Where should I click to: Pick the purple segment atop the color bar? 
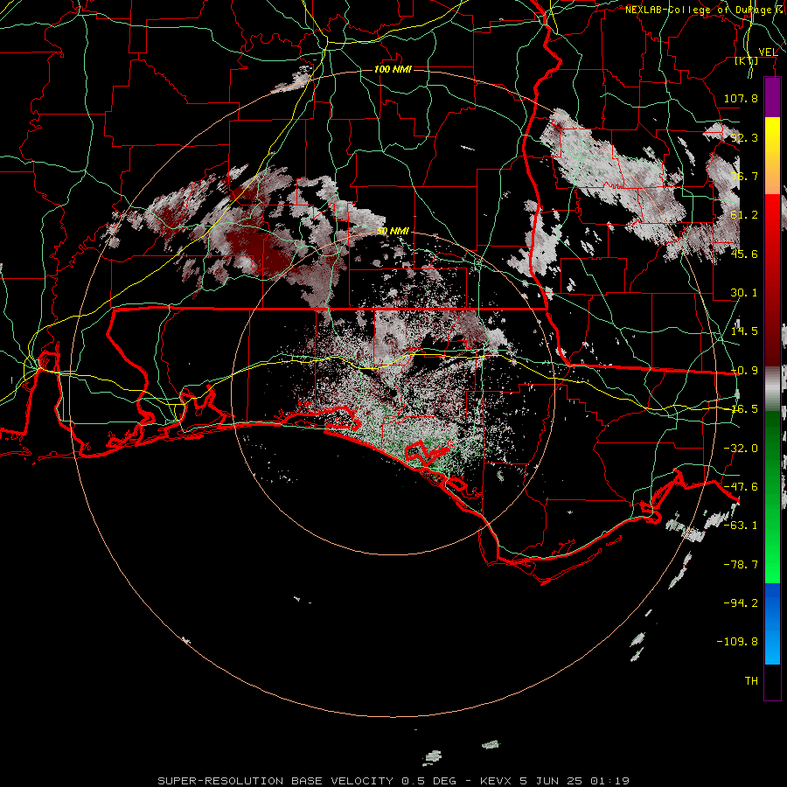(x=772, y=98)
